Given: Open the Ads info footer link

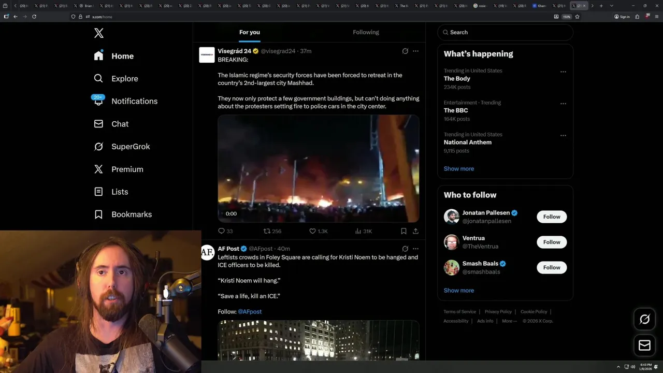Looking at the screenshot, I should click(485, 321).
